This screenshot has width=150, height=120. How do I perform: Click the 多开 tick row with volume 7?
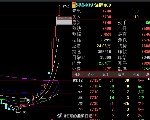109,109
